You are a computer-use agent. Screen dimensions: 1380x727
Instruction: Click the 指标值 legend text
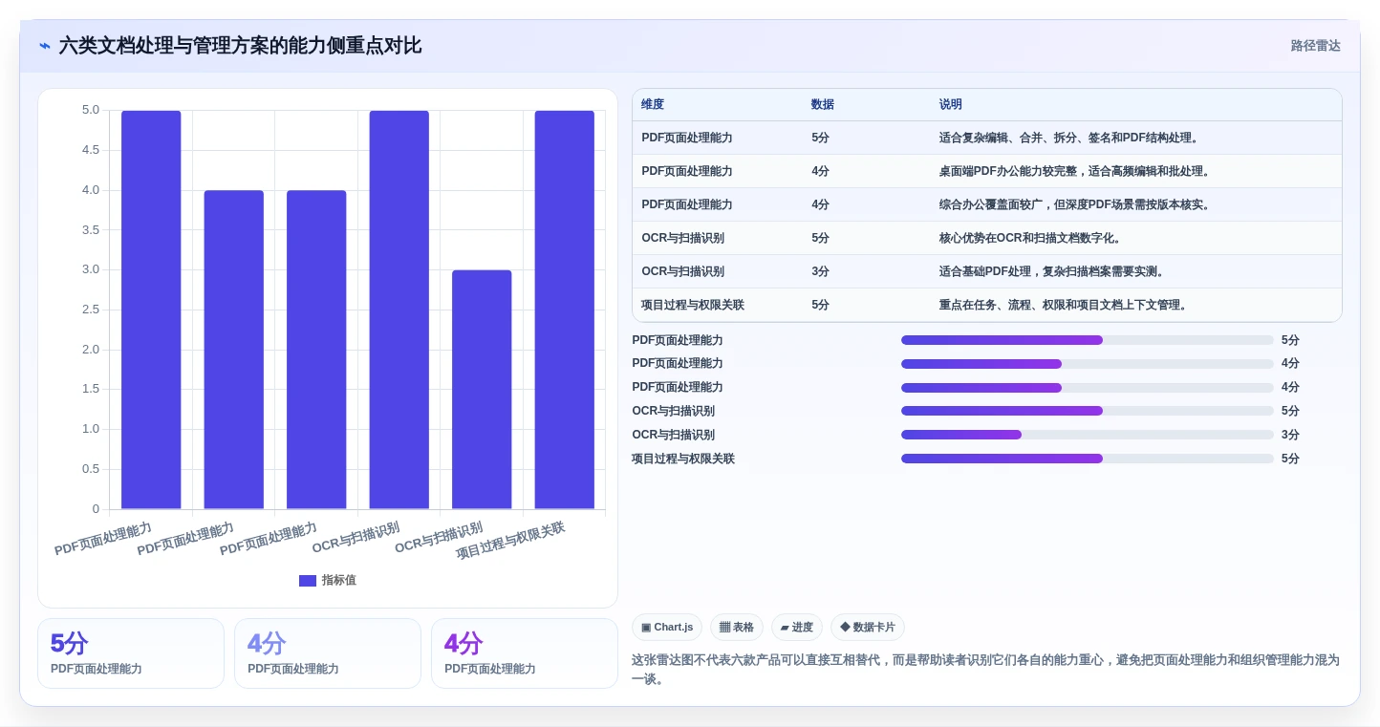339,581
